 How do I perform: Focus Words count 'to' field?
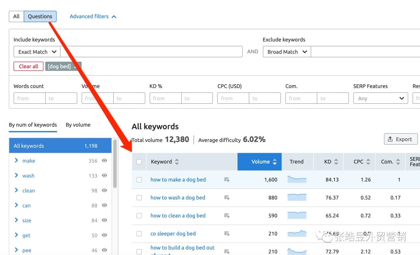point(61,98)
